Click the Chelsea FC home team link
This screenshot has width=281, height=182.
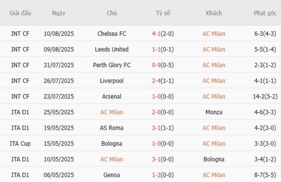[112, 34]
